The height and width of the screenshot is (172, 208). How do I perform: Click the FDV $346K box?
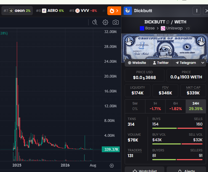165,91
